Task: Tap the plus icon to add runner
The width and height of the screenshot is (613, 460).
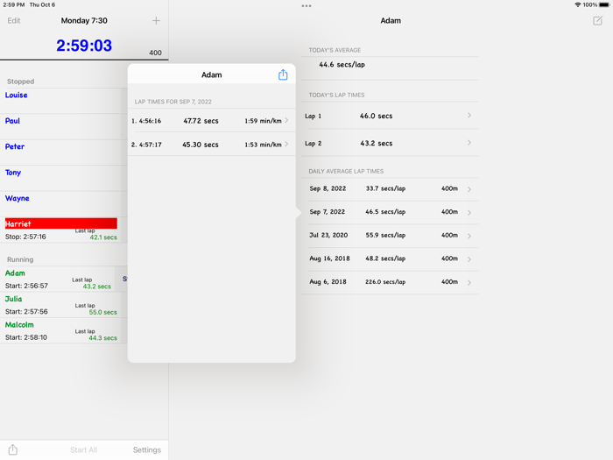Action: [156, 20]
